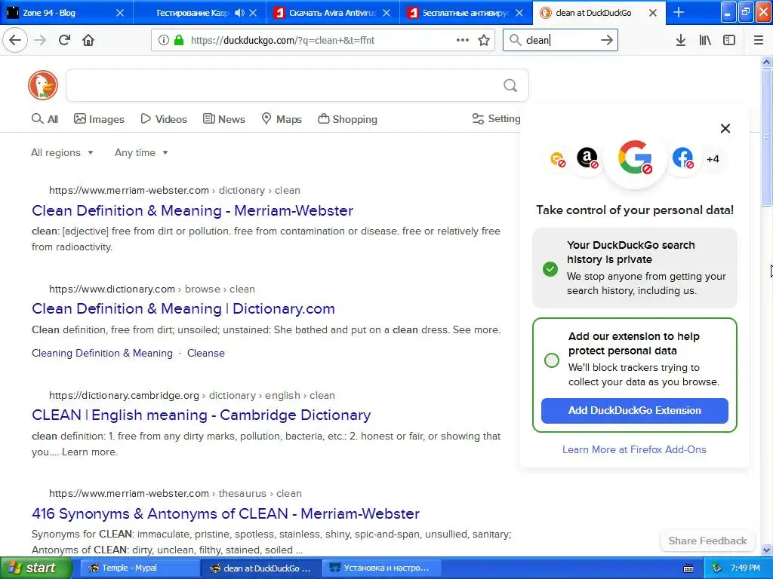Click the magnifier in DuckDuckGo search box
The width and height of the screenshot is (773, 579).
[510, 86]
